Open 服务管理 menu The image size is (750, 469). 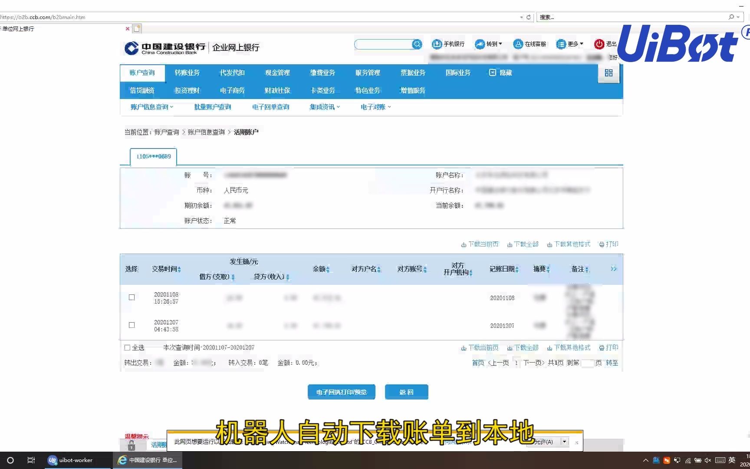[x=368, y=73]
